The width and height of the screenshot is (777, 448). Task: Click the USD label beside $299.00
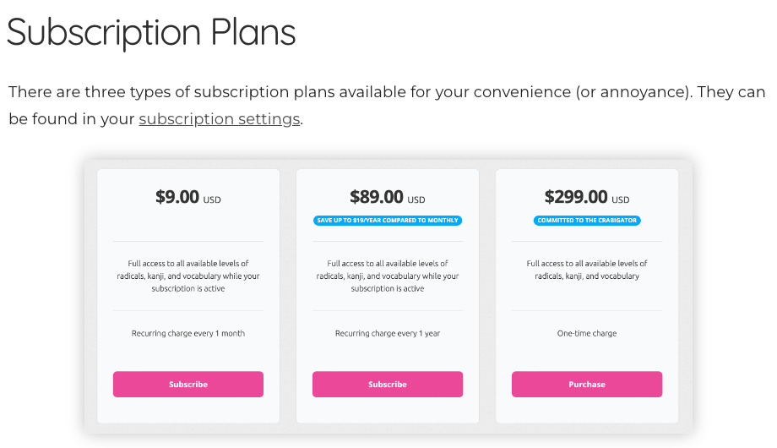pos(621,200)
